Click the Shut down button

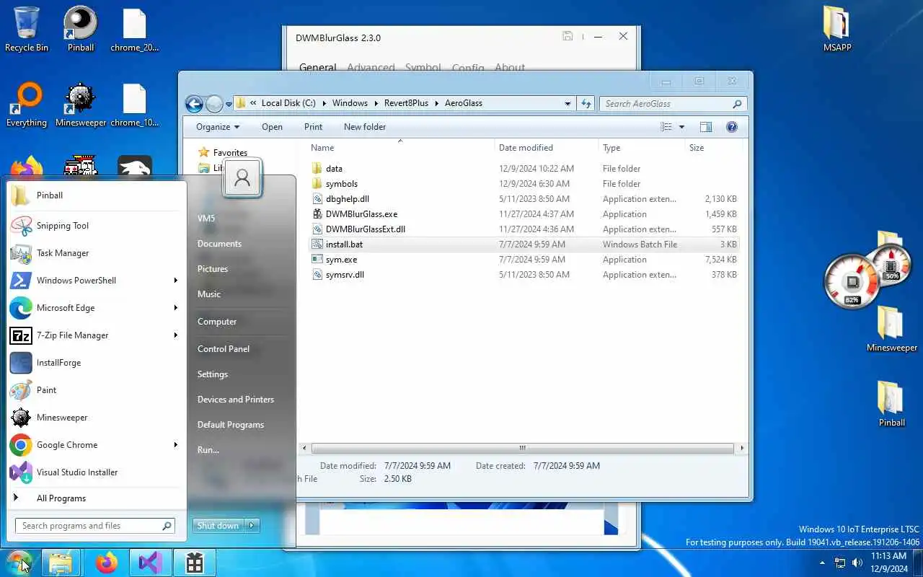pos(218,526)
